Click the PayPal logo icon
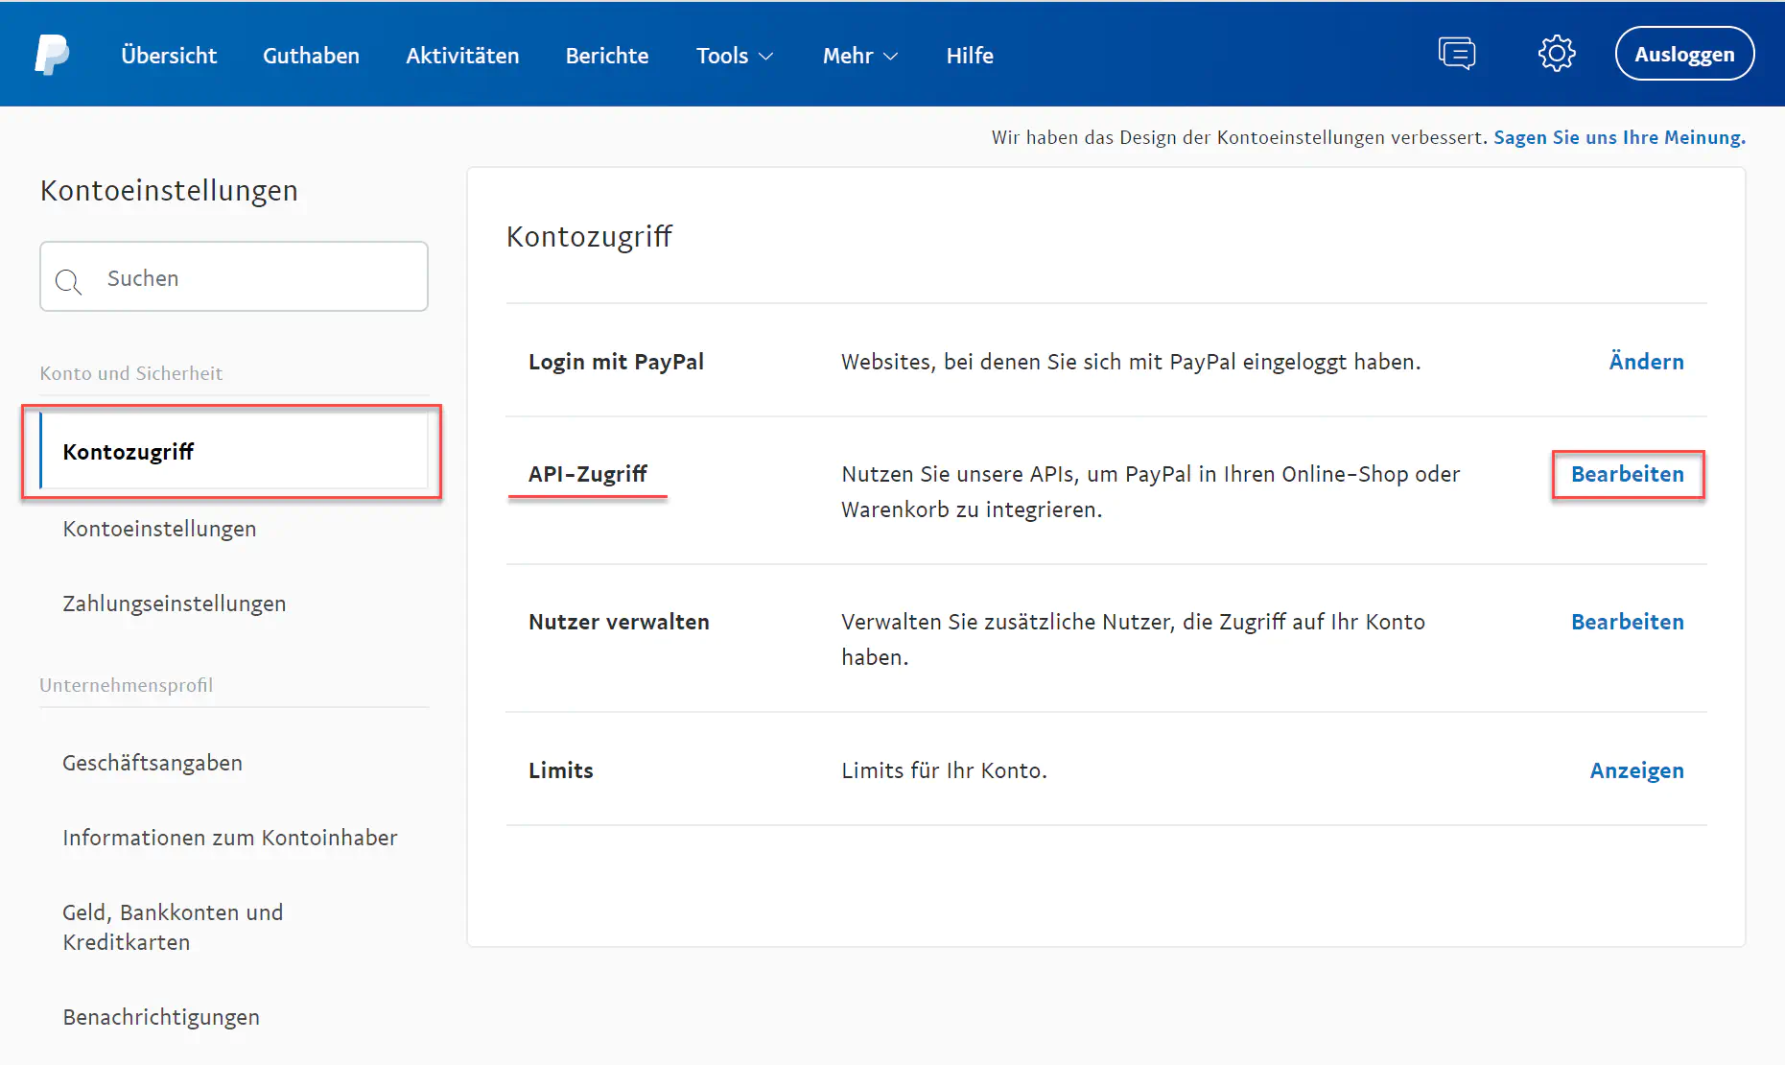The height and width of the screenshot is (1065, 1785). pos(52,55)
